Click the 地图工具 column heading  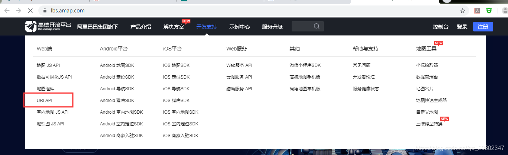coord(426,49)
